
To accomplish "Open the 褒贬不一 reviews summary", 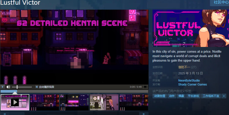I will pos(184,67).
